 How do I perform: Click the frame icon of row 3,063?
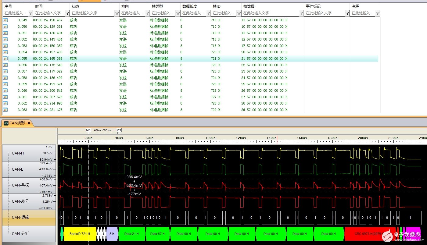click(x=5, y=110)
